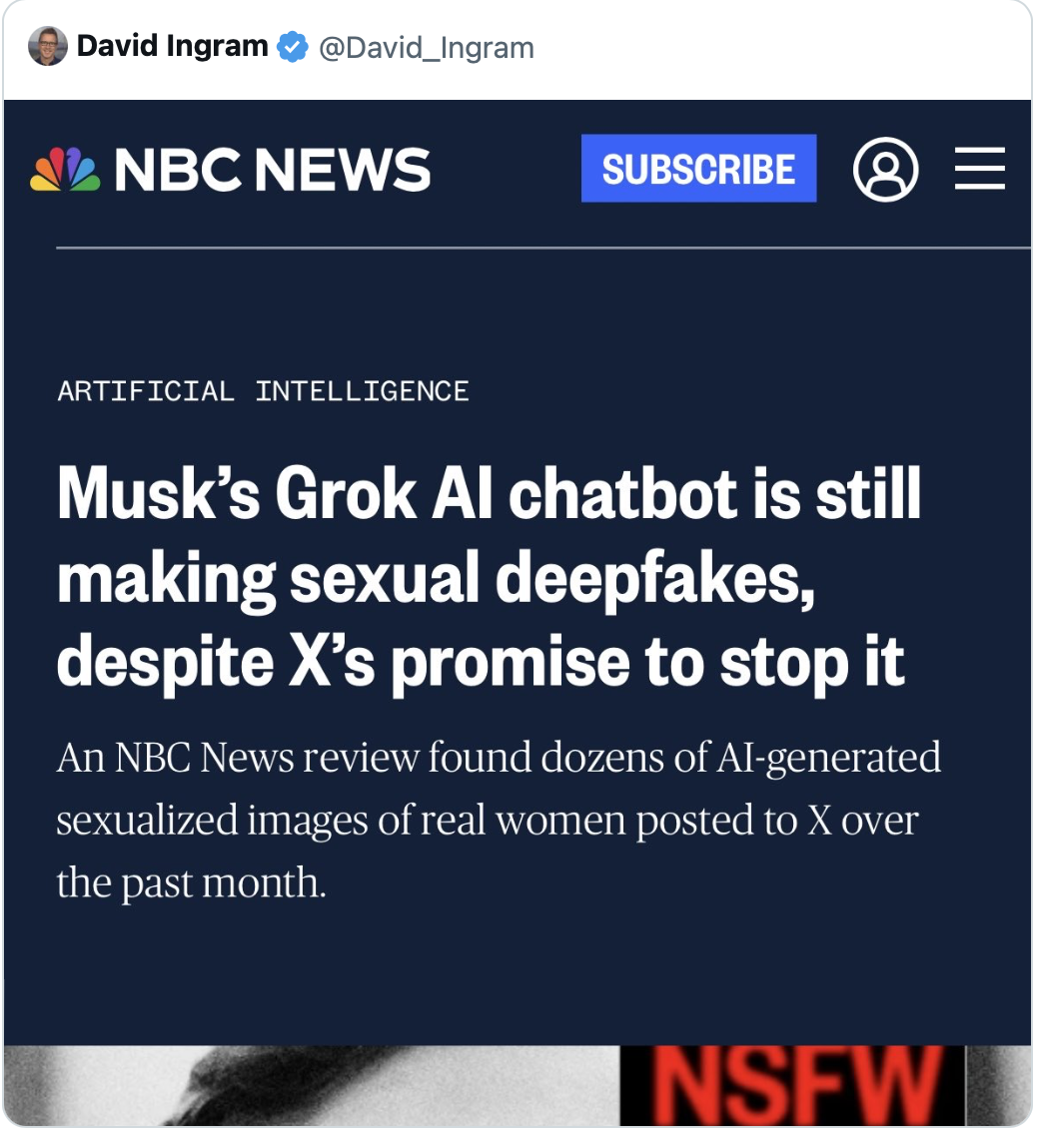
Task: Click 'Grok' in the article headline
Action: tap(346, 493)
